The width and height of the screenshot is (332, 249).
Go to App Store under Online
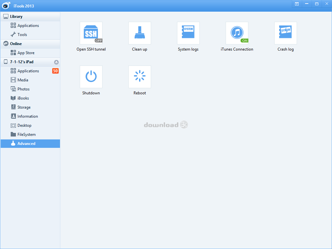tap(26, 53)
